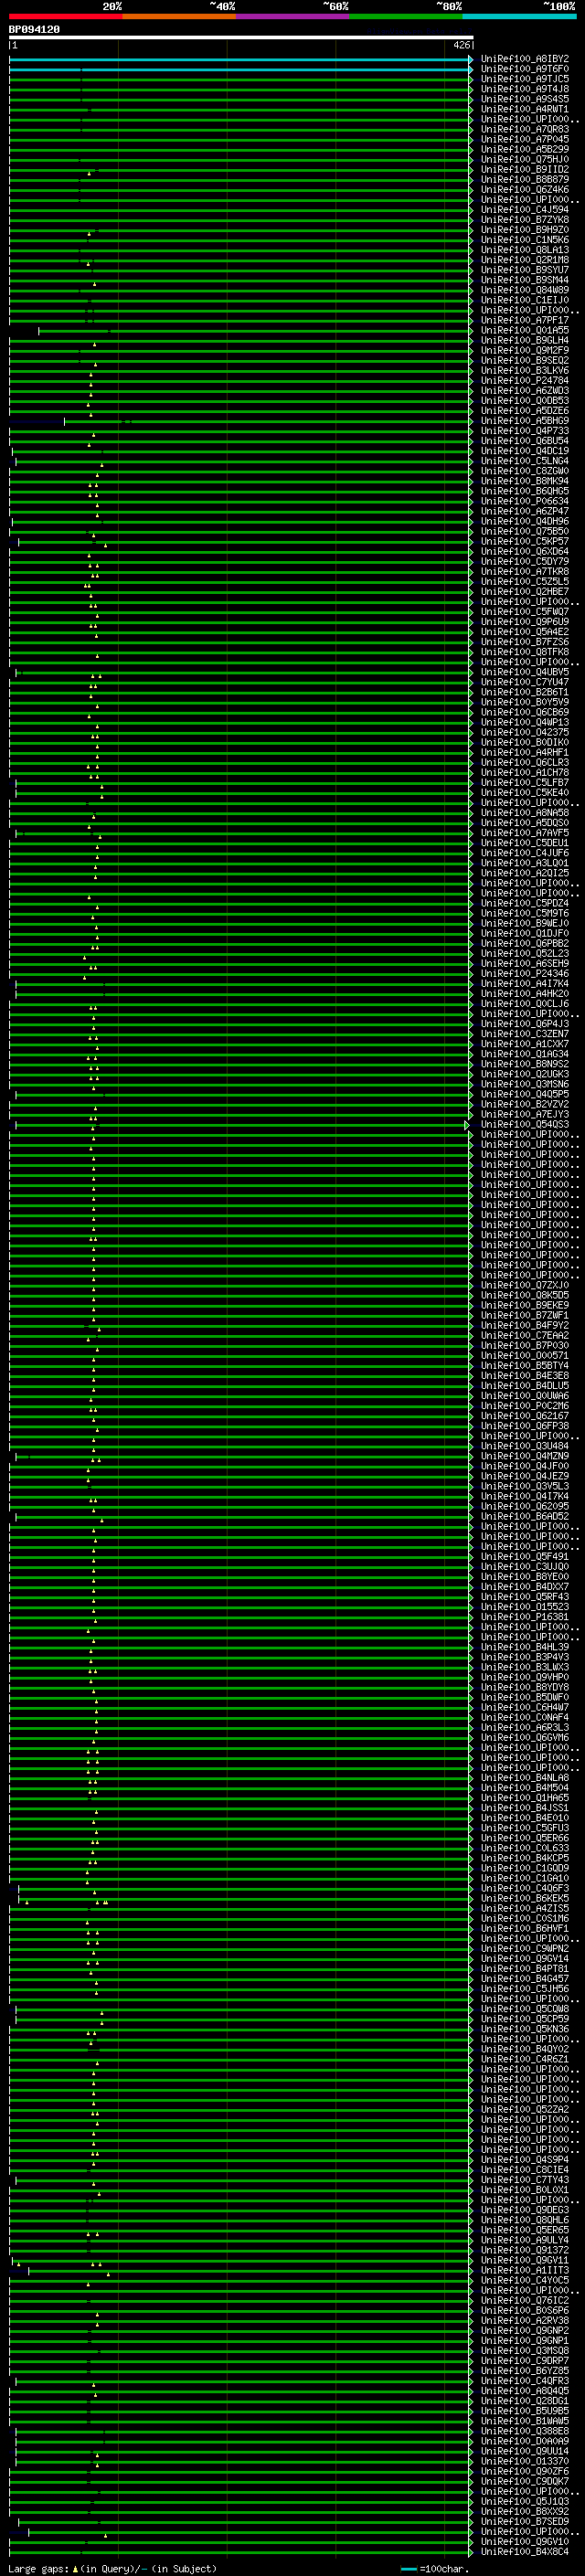Open hit UniRef100_A8NA58
585x2576 pixels.
pyautogui.click(x=525, y=813)
